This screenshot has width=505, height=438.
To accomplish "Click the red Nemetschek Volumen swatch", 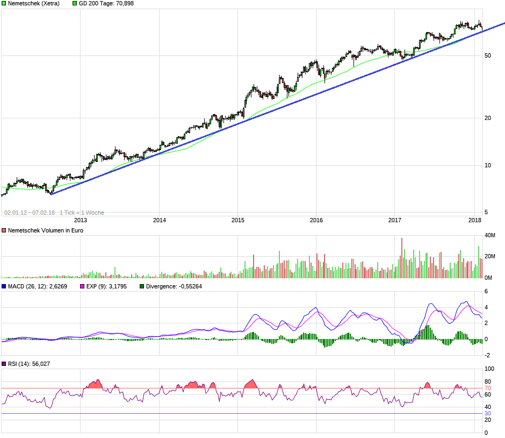I will tap(4, 230).
